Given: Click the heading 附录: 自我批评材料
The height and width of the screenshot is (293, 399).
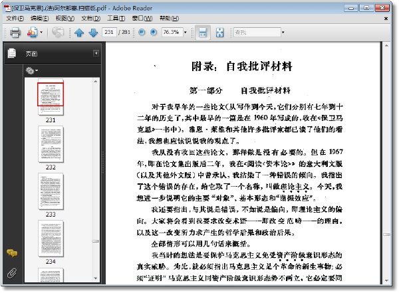Looking at the screenshot, I should click(x=242, y=66).
